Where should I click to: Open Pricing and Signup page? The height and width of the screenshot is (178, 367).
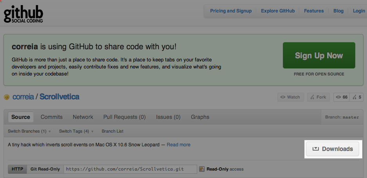231,11
